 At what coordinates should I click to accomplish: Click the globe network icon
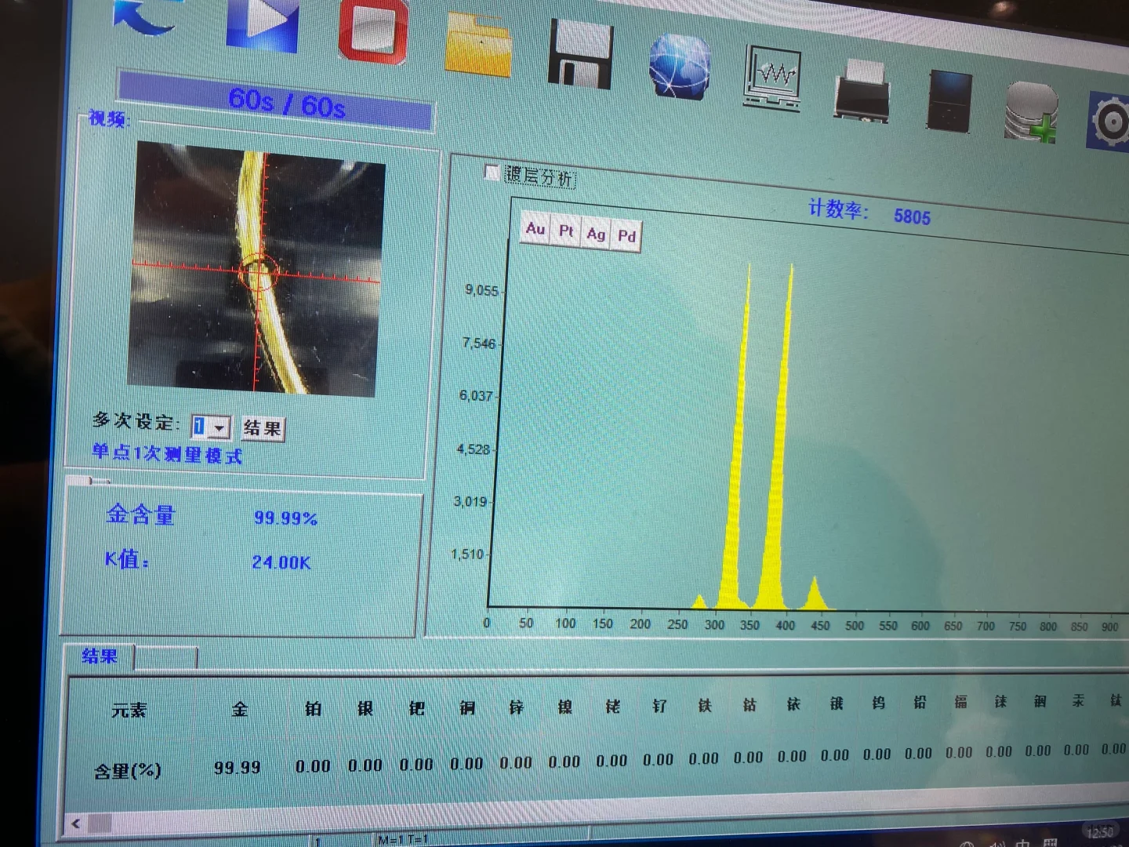tap(680, 65)
